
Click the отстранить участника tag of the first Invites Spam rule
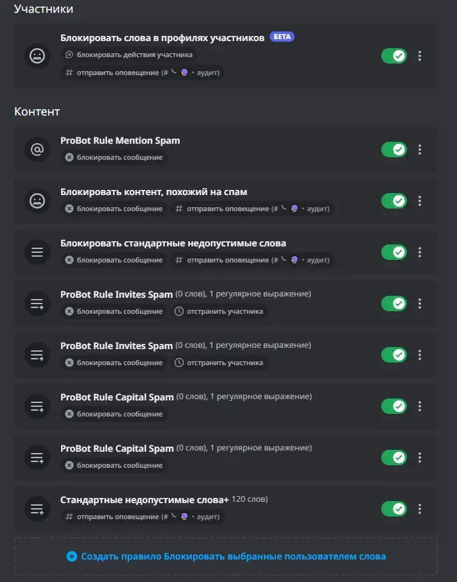pos(219,311)
